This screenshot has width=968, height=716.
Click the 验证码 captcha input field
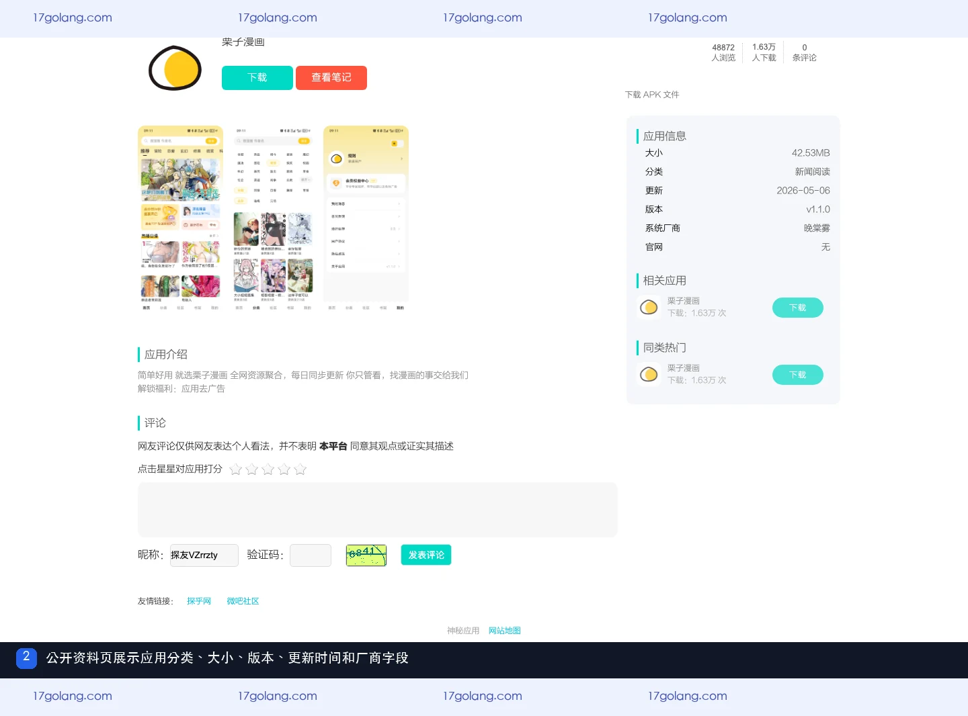click(x=311, y=555)
